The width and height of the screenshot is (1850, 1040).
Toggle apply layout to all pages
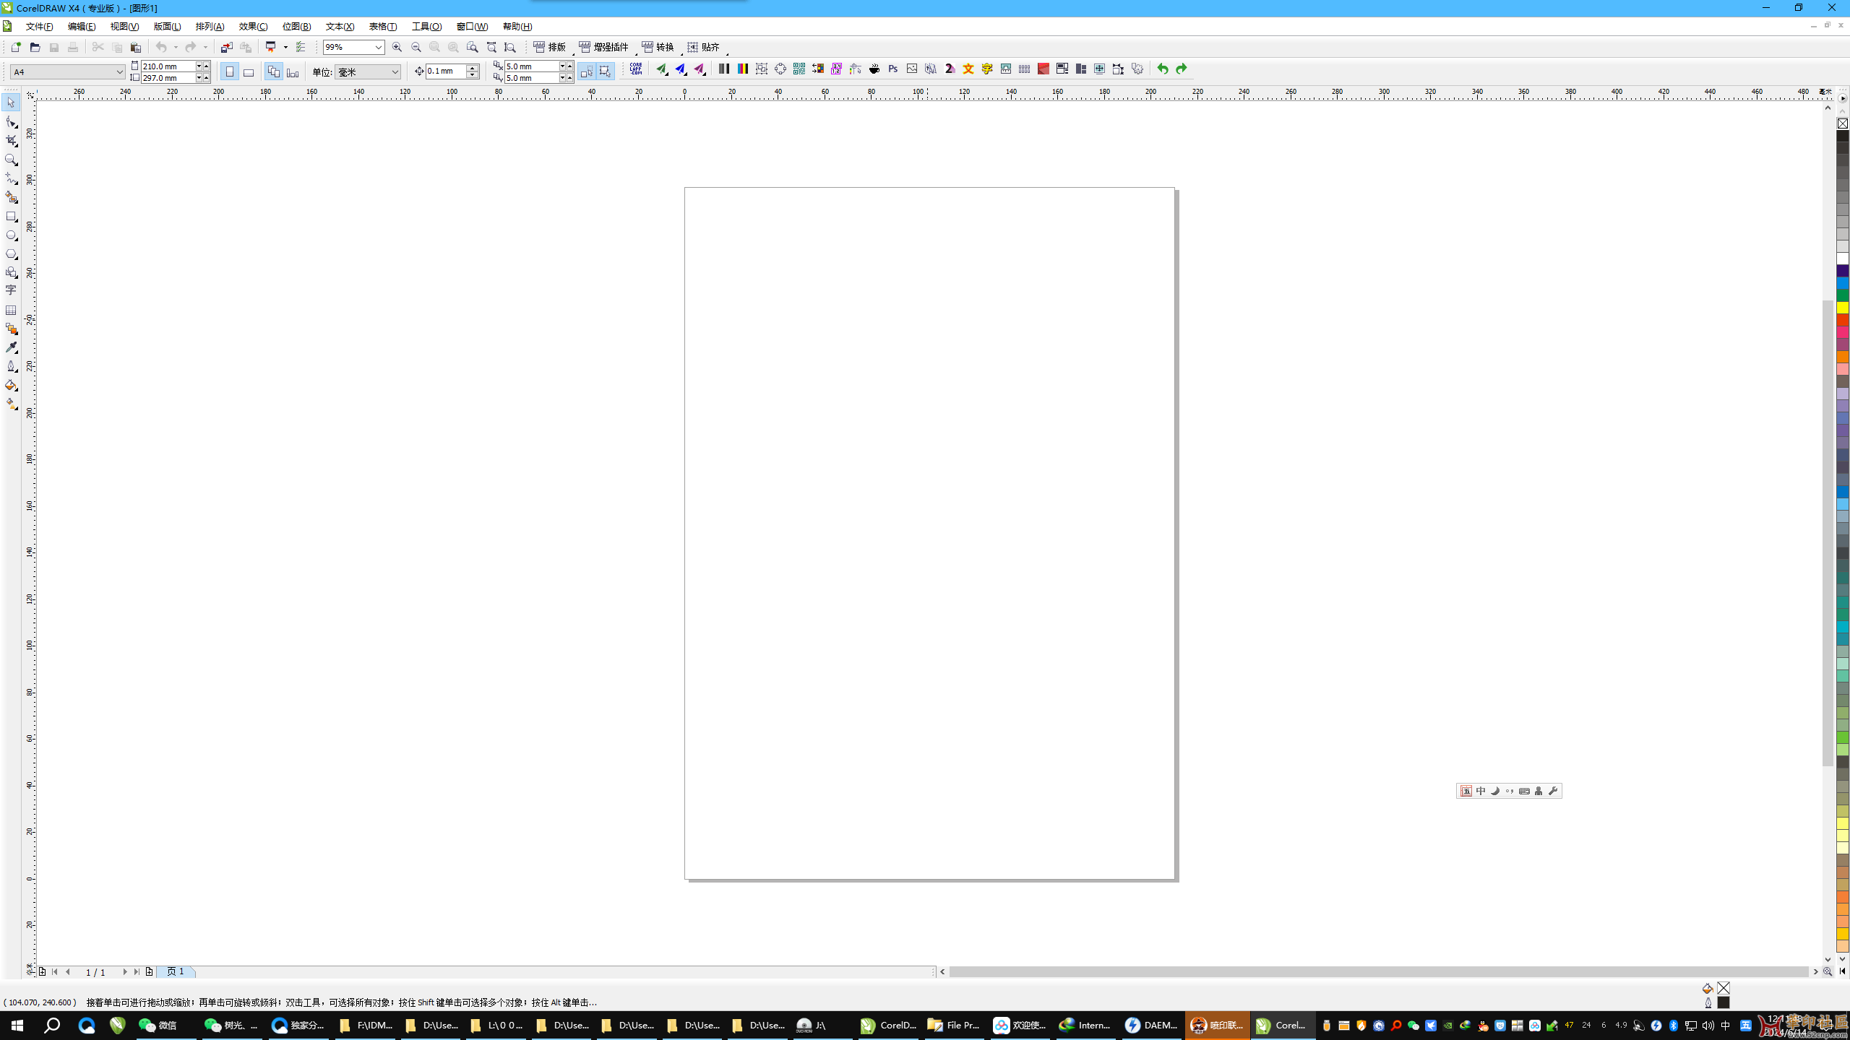273,71
